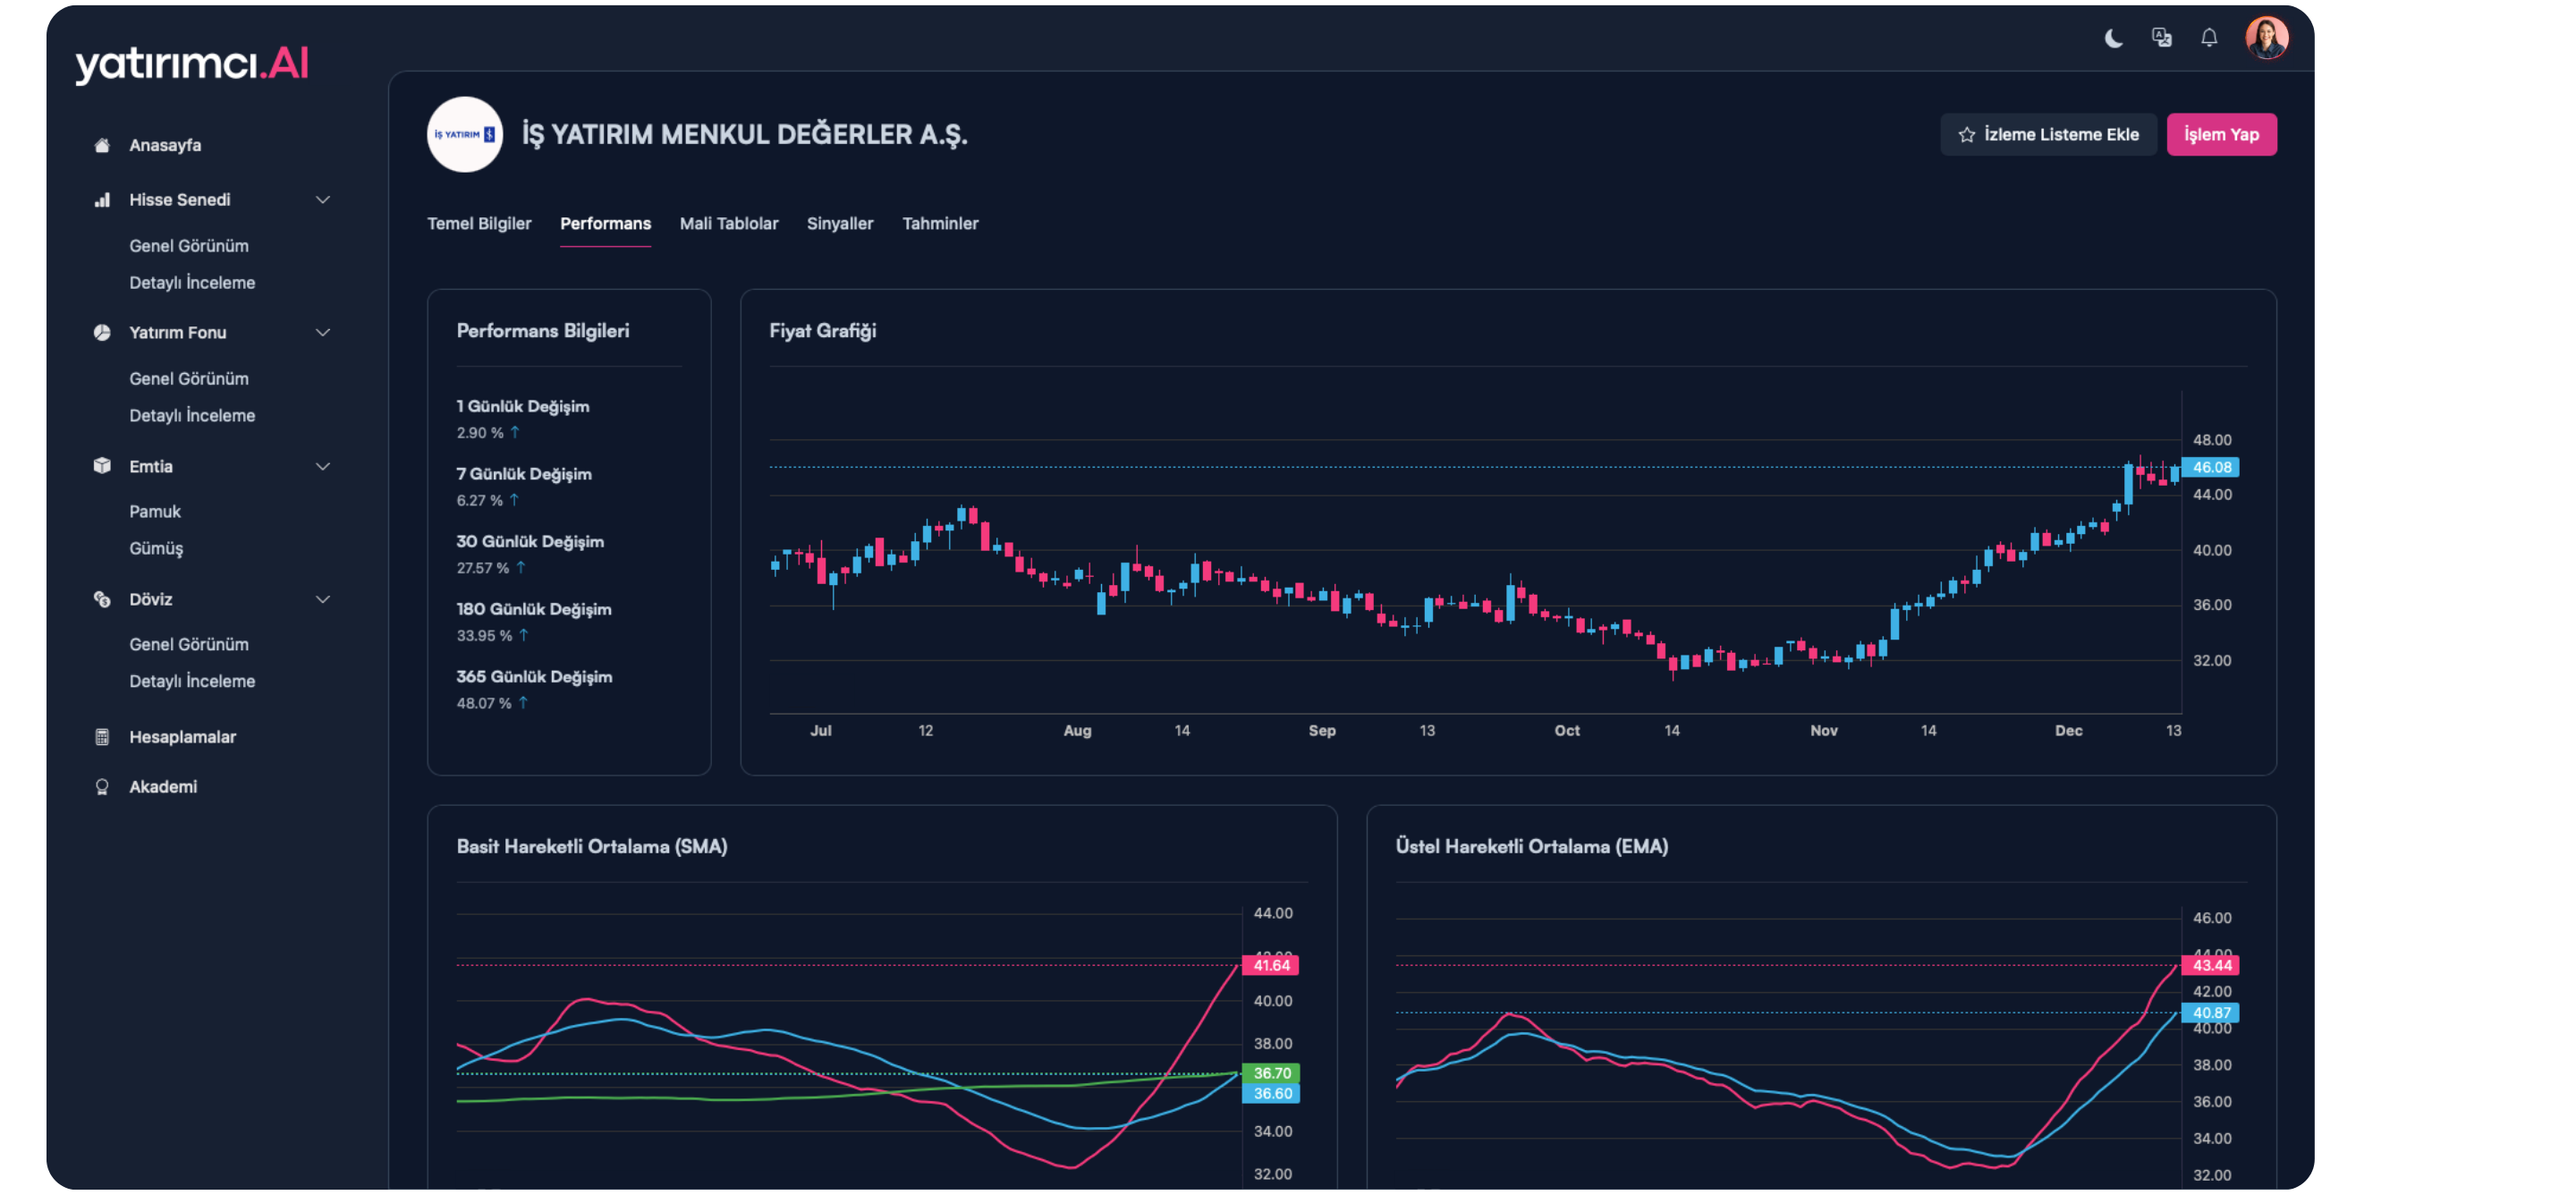The height and width of the screenshot is (1195, 2576).
Task: Open Pamuk under Emtia
Action: [155, 512]
